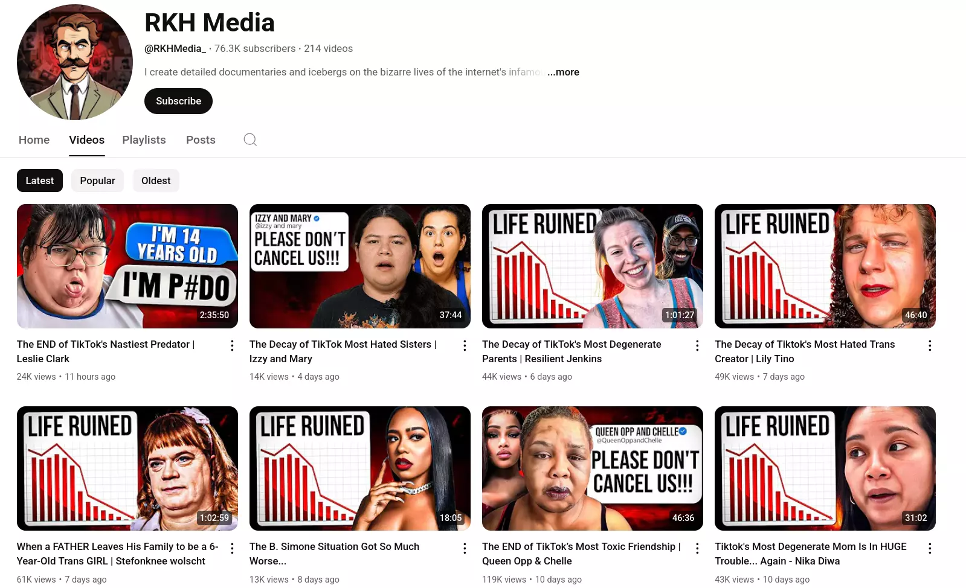Sort videos by Popular
966x588 pixels.
[x=97, y=181]
